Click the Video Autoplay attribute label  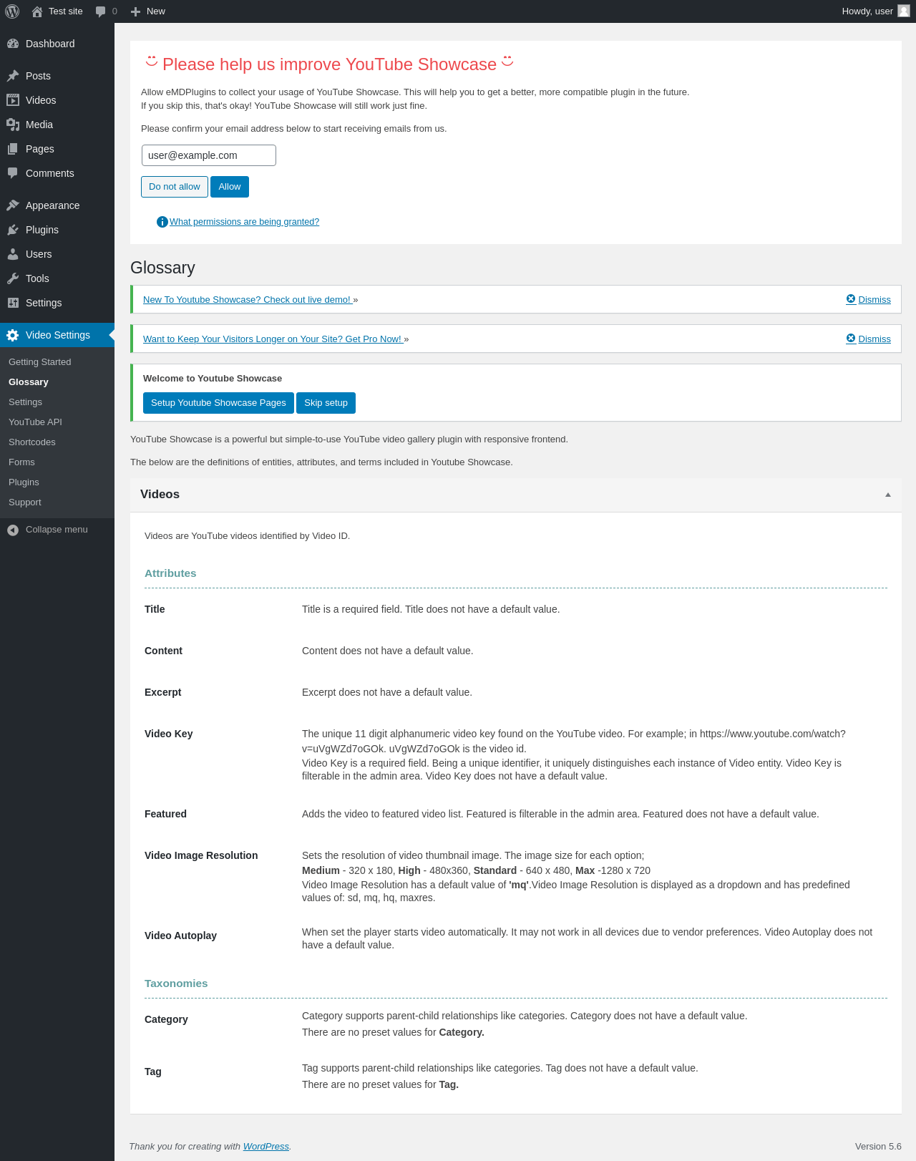[x=180, y=936]
